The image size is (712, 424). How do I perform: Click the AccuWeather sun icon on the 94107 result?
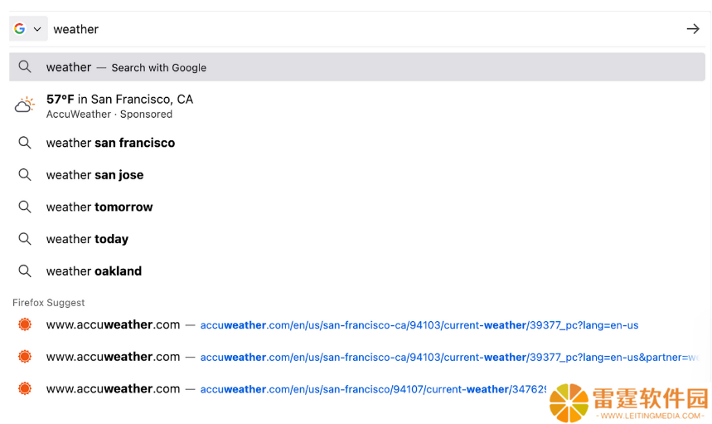[25, 389]
